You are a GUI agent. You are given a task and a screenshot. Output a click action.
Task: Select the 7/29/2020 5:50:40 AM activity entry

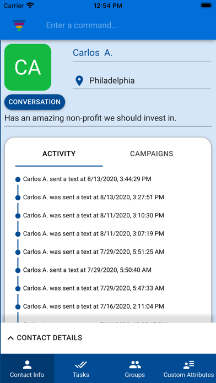(87, 270)
